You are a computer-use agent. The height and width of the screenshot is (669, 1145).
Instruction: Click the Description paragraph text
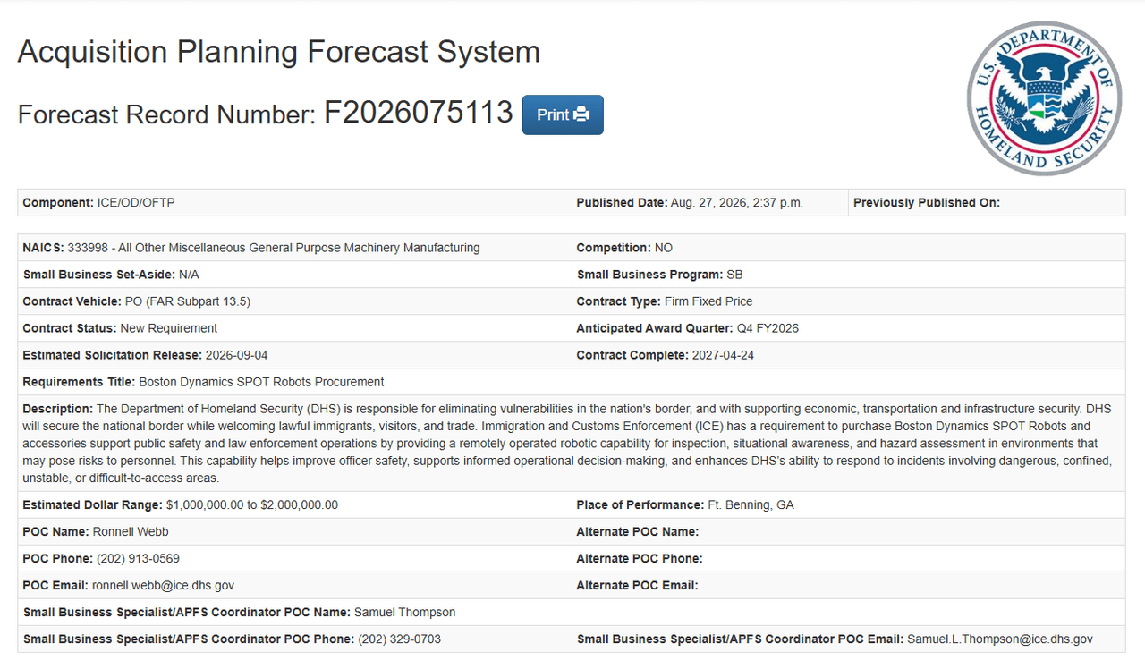point(567,444)
